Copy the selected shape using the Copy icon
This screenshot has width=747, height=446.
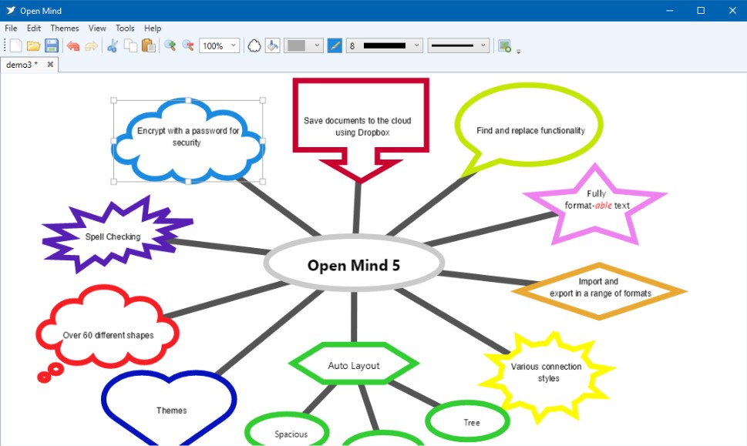(130, 45)
